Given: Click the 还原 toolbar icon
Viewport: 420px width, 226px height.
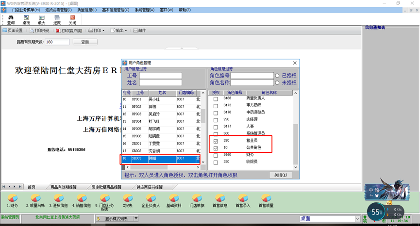Looking at the screenshot, I should coord(57,20).
